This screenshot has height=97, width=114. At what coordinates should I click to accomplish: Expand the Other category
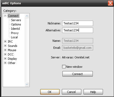tap(5, 63)
